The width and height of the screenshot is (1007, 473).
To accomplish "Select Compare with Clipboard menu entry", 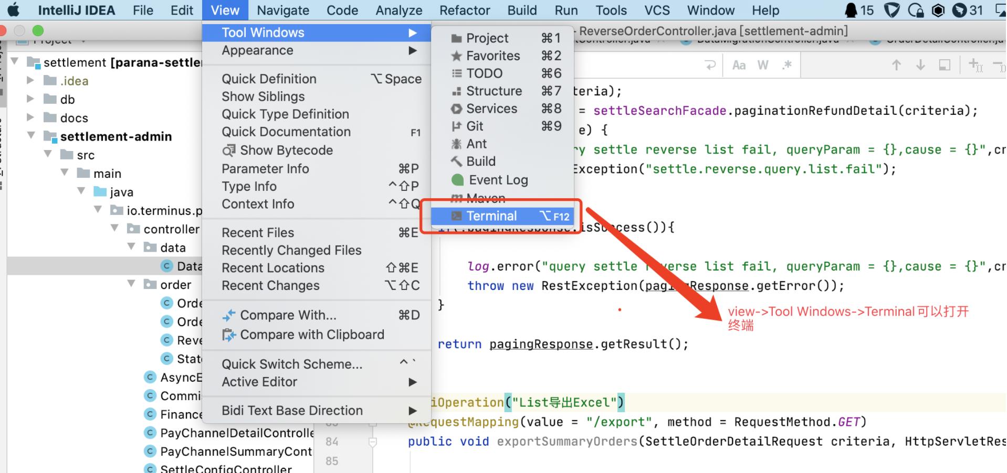I will 317,335.
